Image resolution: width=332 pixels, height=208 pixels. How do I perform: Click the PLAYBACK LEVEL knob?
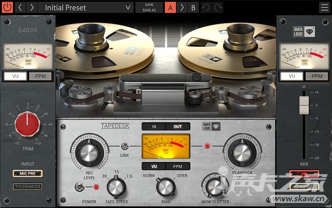(242, 152)
